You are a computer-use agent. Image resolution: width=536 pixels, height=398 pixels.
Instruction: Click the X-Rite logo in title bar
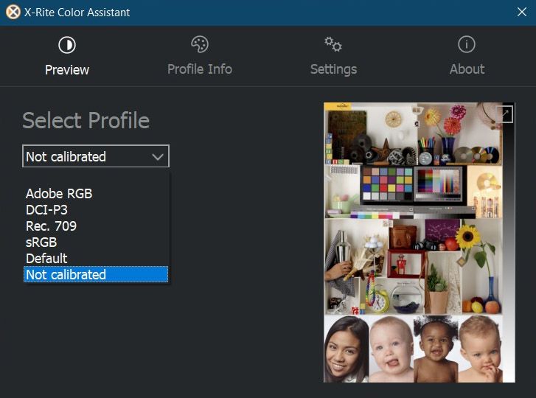tap(13, 12)
